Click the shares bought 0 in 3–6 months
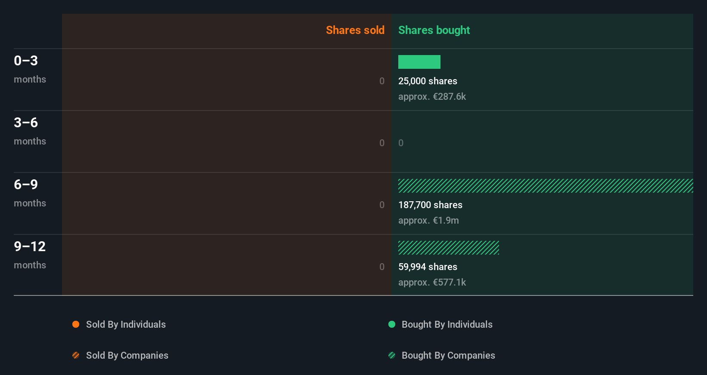Image resolution: width=707 pixels, height=375 pixels. (x=401, y=143)
